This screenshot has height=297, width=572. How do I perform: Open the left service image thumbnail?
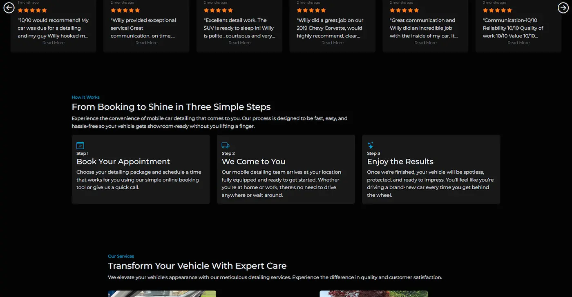pos(162,294)
